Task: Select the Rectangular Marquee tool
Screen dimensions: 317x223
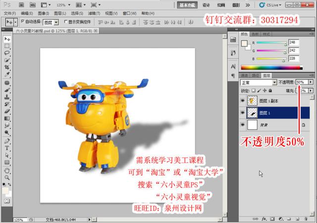Action: tap(7, 46)
